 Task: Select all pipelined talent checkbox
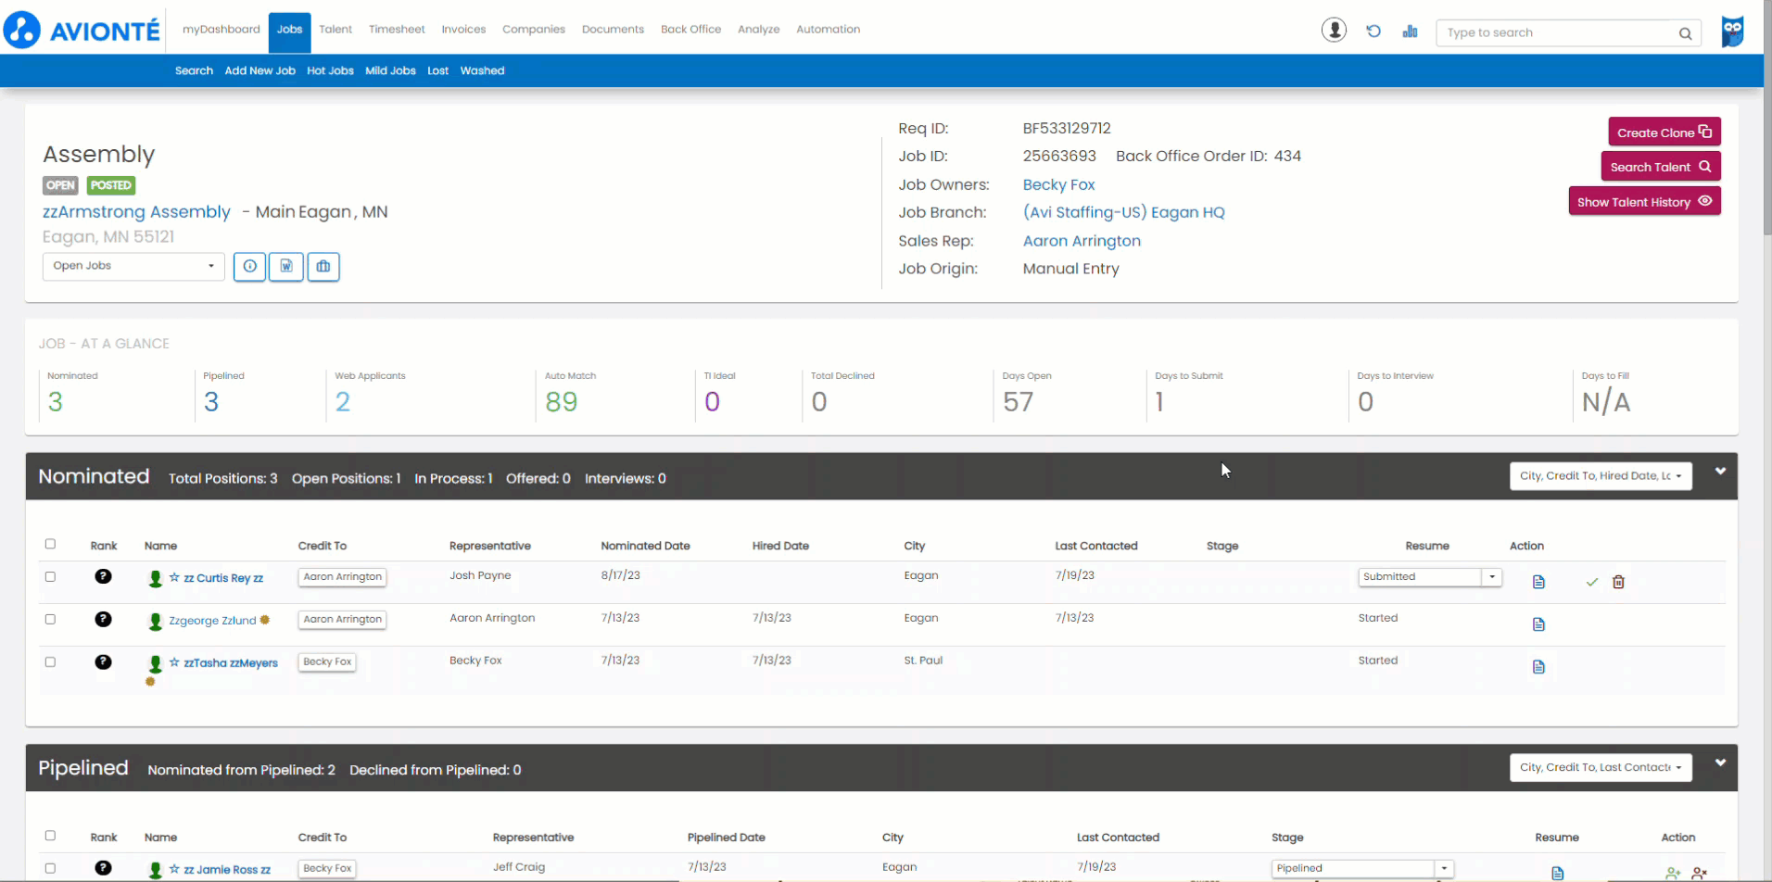(x=50, y=835)
